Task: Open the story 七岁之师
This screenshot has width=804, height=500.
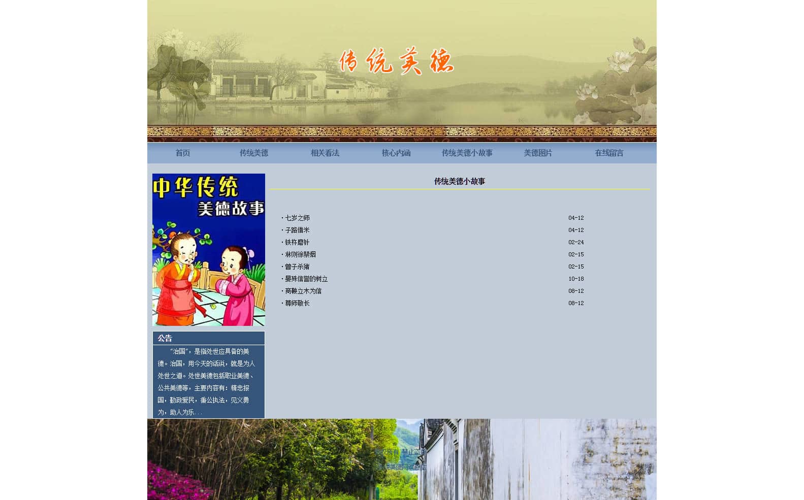Action: tap(297, 218)
